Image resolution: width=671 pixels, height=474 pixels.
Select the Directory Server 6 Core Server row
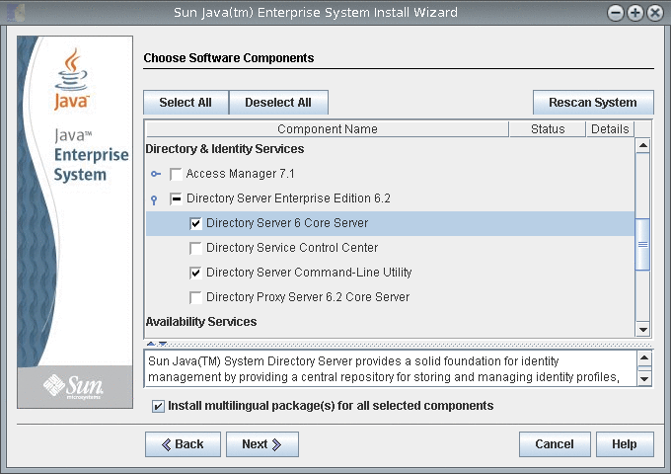[x=391, y=223]
